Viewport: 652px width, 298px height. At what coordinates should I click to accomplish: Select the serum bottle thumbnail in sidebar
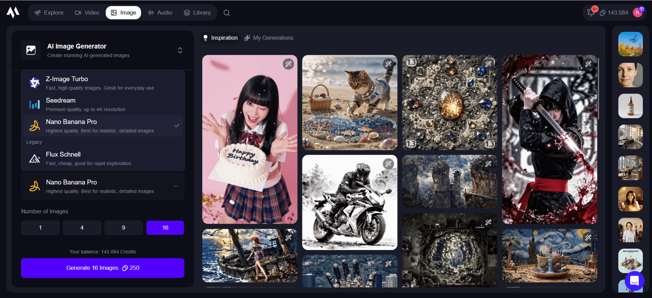(630, 106)
